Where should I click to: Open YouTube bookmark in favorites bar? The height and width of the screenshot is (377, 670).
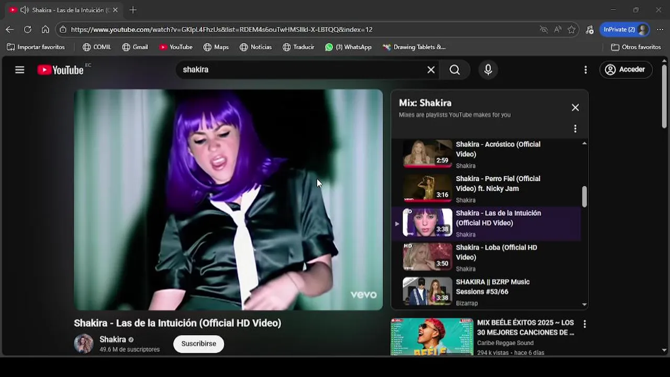coord(176,47)
